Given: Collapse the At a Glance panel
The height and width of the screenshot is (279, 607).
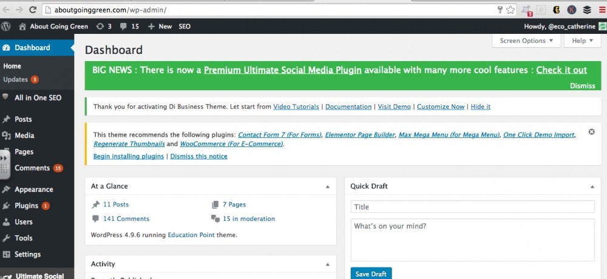Looking at the screenshot, I should tap(328, 186).
